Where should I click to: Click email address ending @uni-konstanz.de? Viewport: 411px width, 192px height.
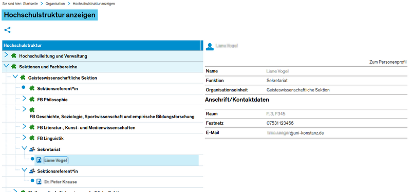pyautogui.click(x=295, y=133)
